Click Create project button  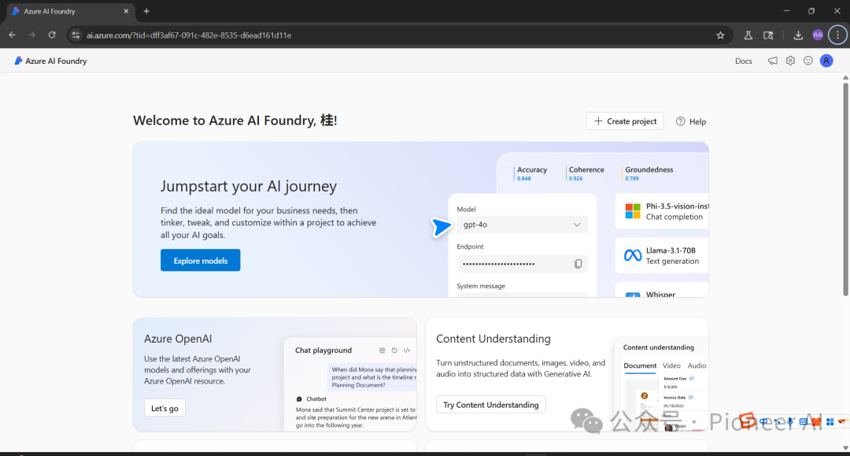pyautogui.click(x=624, y=121)
